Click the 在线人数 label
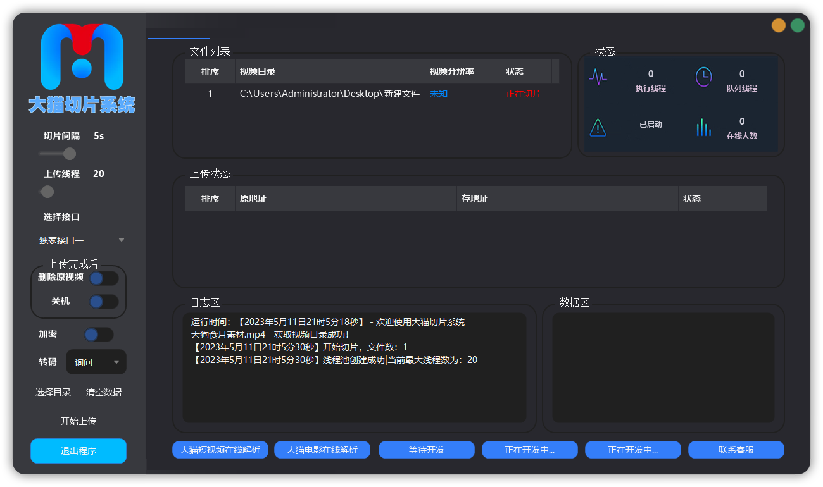 coord(742,136)
